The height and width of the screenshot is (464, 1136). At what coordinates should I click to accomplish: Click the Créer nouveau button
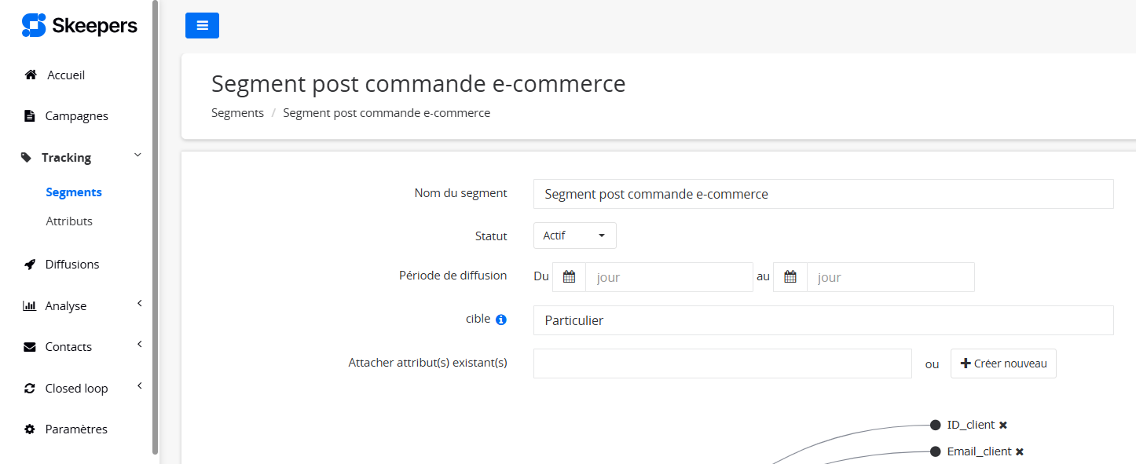click(x=1003, y=364)
